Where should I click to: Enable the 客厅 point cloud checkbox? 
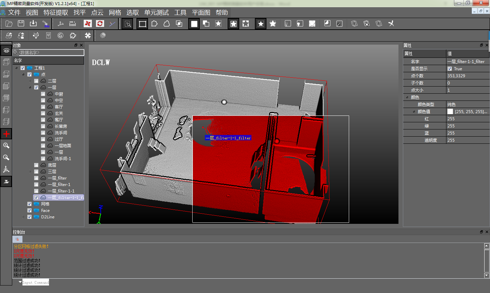tap(43, 107)
